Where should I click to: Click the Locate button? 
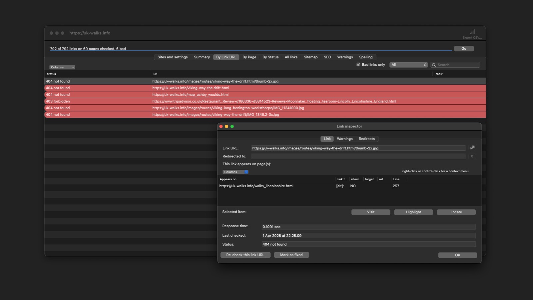click(456, 212)
